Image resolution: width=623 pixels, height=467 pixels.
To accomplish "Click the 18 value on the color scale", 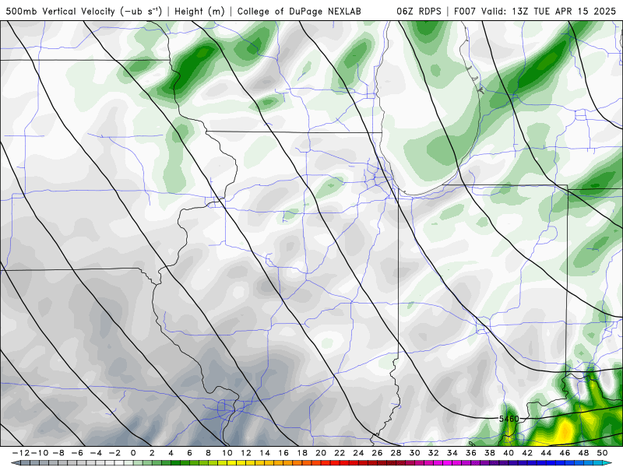I will (x=302, y=453).
